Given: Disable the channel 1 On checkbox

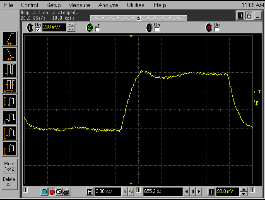Looking at the screenshot, I should click(x=38, y=30).
